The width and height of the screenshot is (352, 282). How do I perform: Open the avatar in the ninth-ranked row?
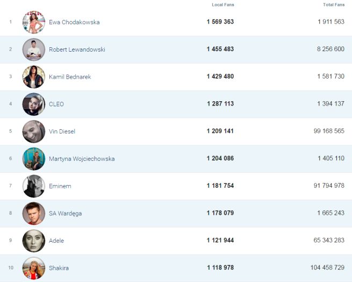[x=33, y=241]
